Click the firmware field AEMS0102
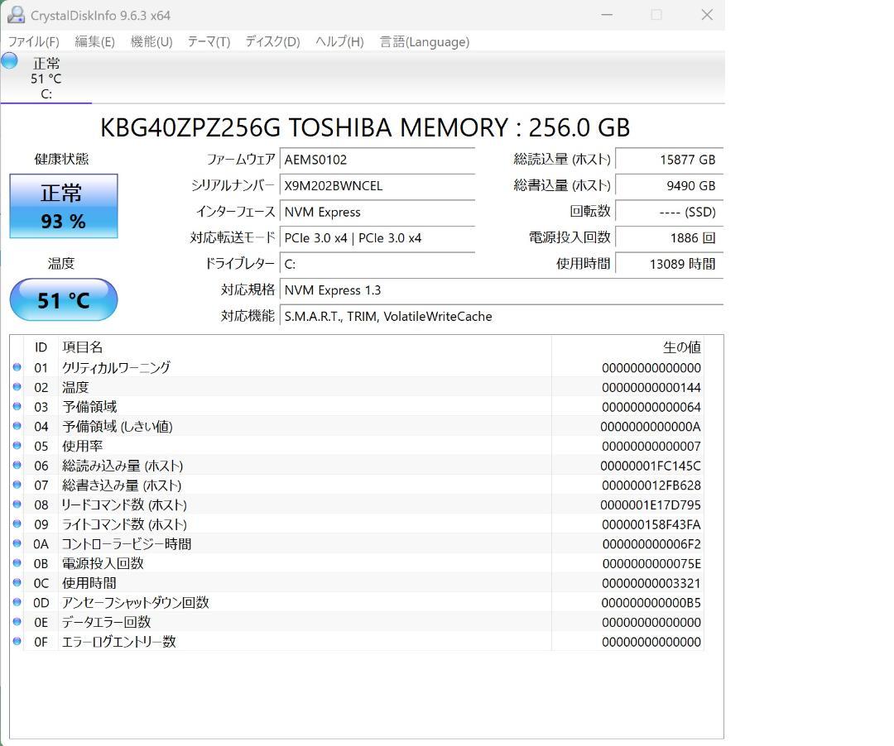 [x=377, y=160]
